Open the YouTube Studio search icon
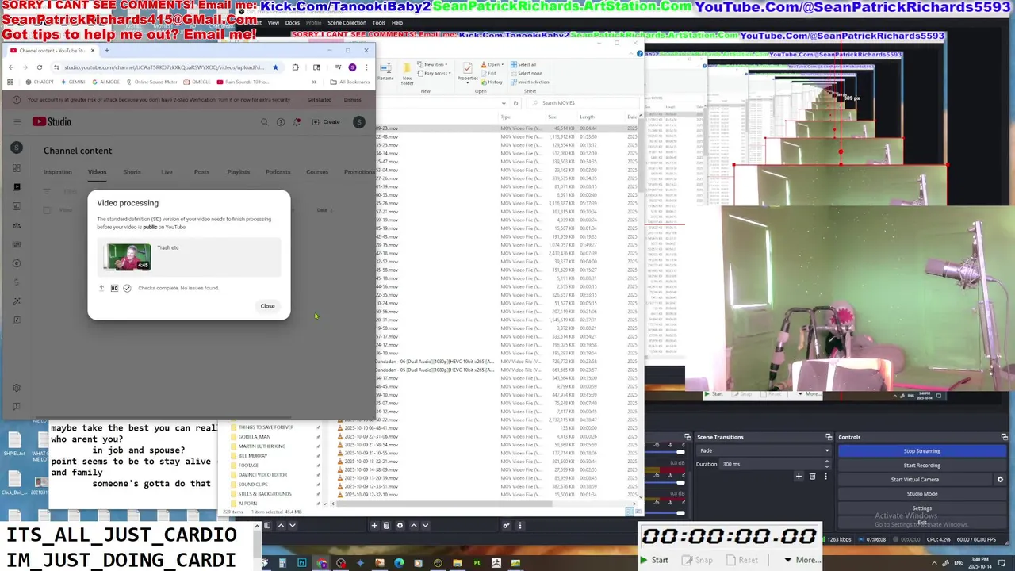The image size is (1015, 571). pos(265,122)
